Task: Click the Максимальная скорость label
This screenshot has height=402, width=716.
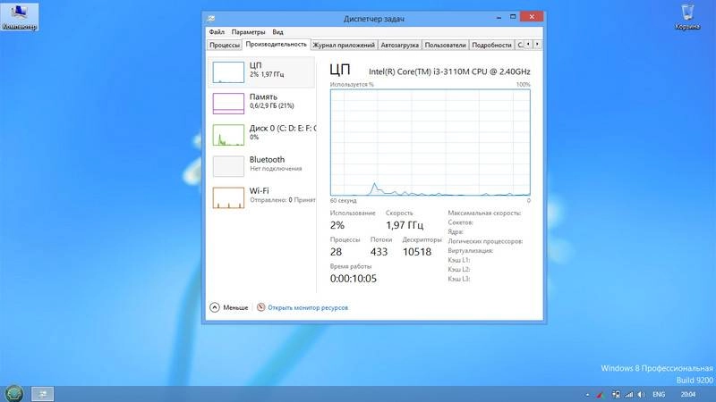Action: point(484,213)
